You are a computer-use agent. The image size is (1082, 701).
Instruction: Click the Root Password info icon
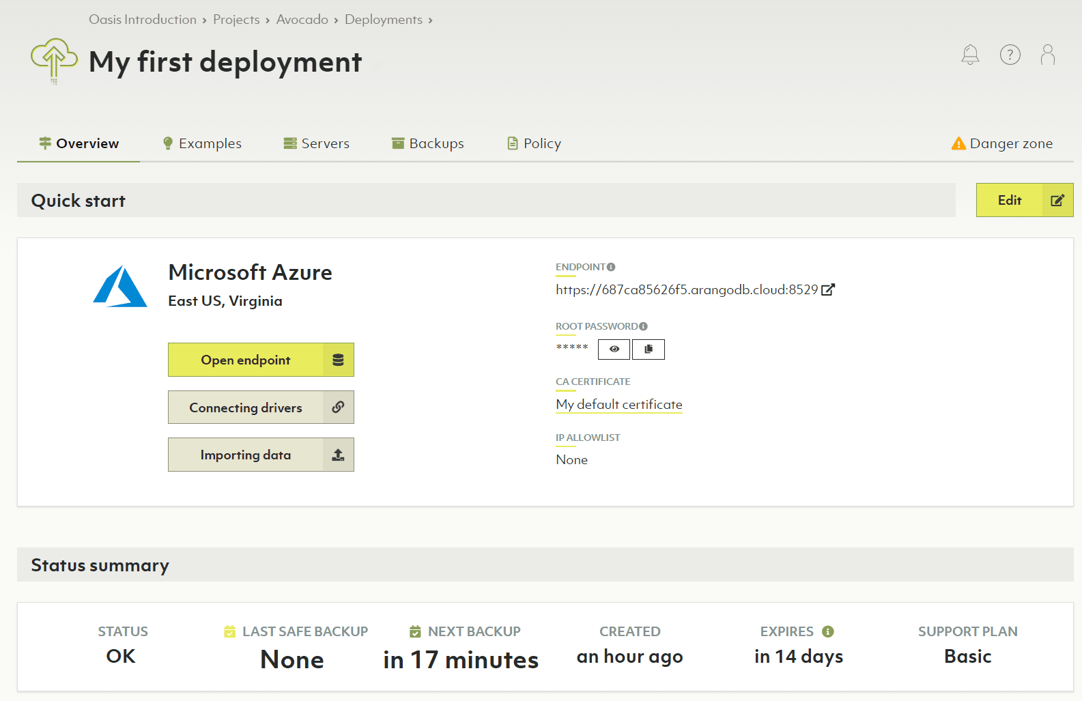(x=643, y=326)
